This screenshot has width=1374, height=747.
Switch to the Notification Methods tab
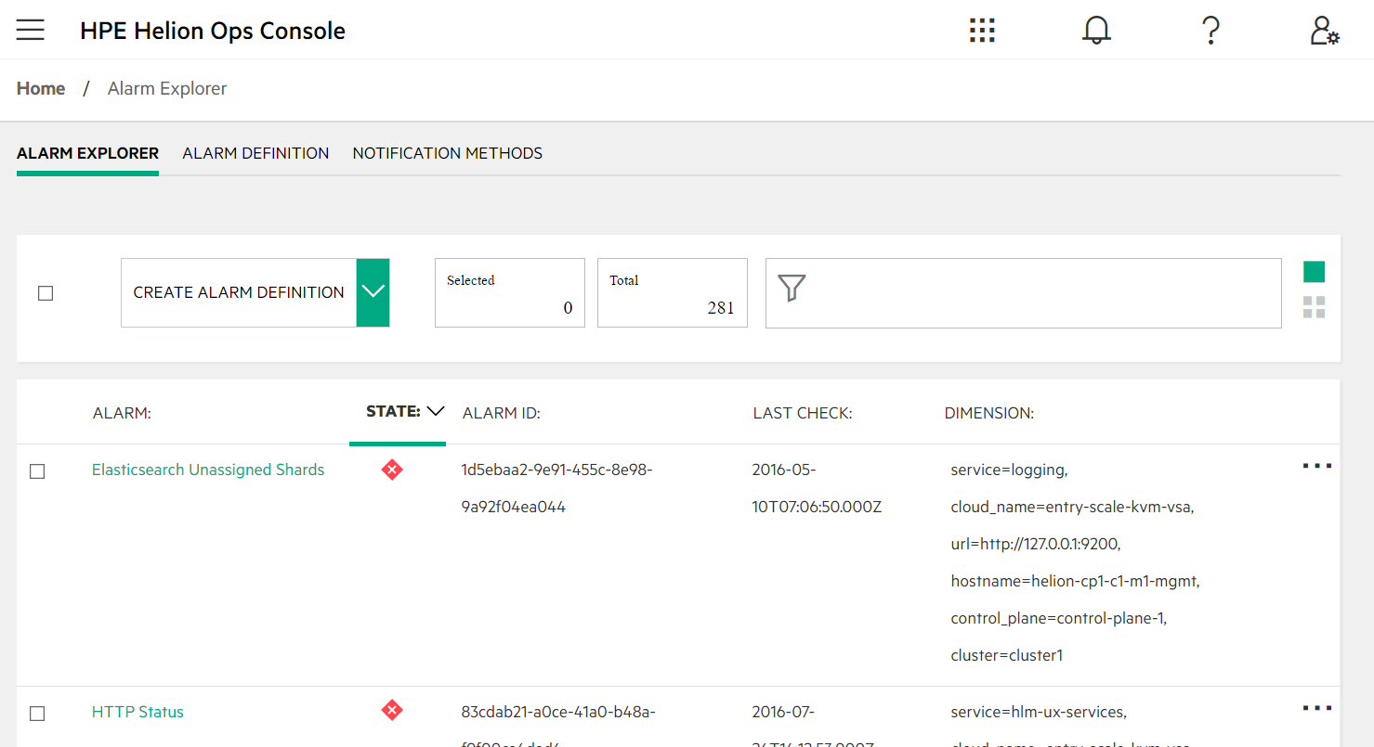[x=448, y=153]
